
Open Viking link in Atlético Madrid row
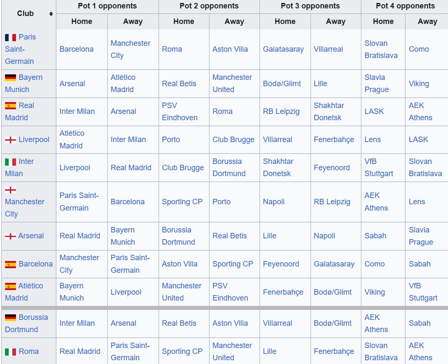(374, 292)
